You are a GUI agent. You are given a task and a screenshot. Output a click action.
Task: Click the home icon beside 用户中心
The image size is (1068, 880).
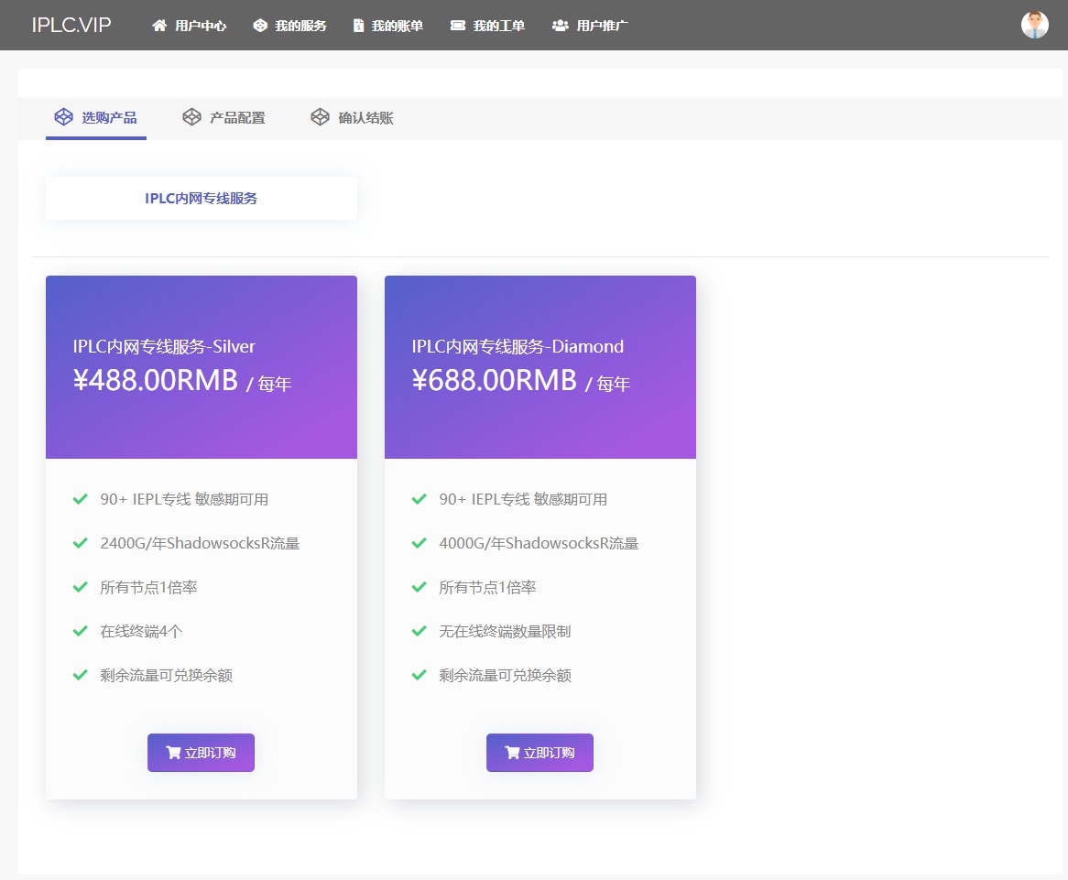click(x=159, y=26)
